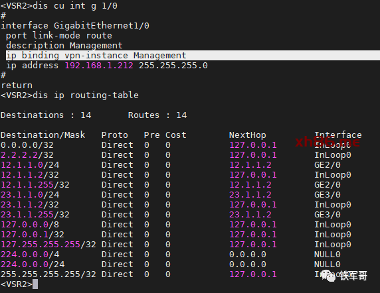This screenshot has height=293, width=380.
Task: Place cursor at the final <VSR2> prompt
Action: (x=35, y=284)
